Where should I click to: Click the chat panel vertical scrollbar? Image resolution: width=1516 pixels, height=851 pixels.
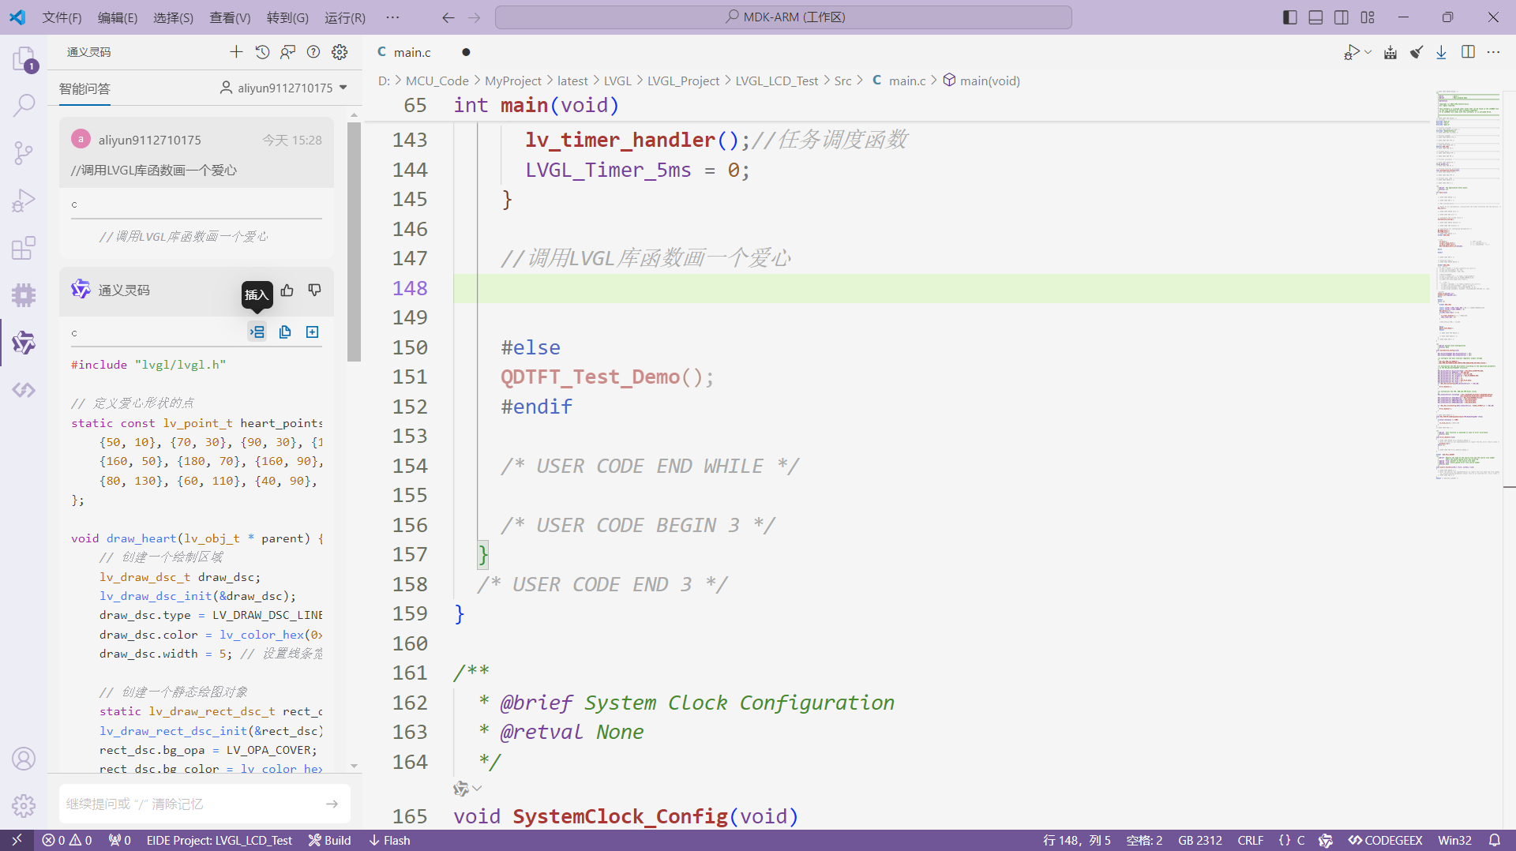[354, 242]
